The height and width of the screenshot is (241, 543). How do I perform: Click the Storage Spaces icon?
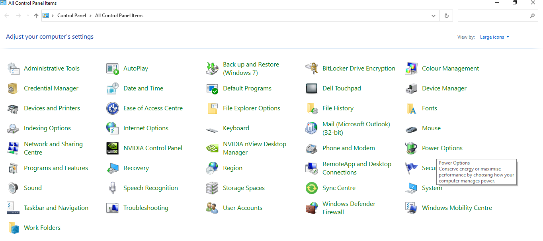[212, 188]
